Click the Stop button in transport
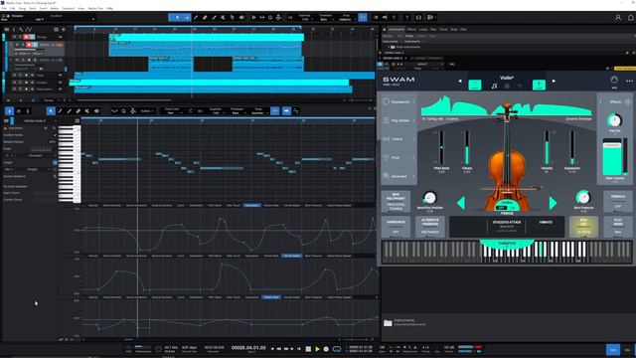This screenshot has width=636, height=358. tap(308, 349)
